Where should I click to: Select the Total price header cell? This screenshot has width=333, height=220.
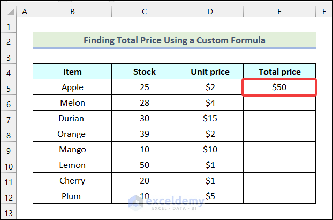(279, 72)
